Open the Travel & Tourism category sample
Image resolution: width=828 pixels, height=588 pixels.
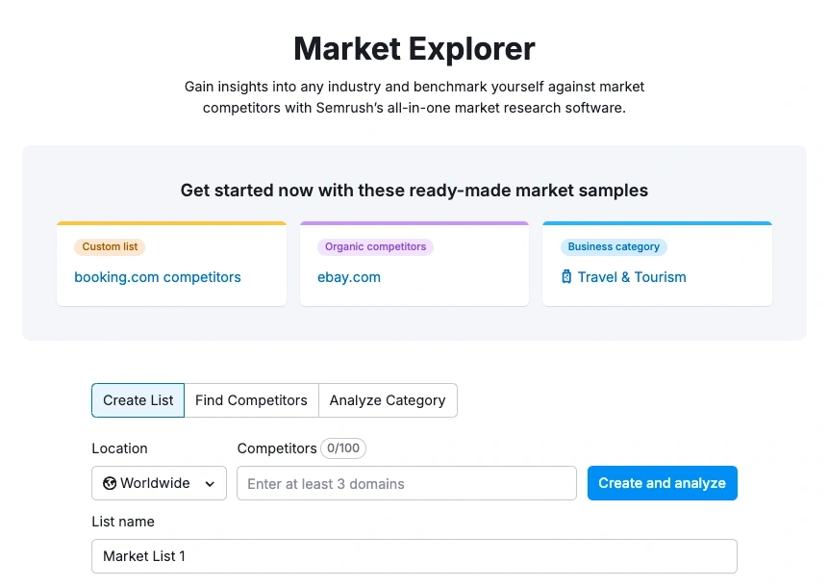632,277
